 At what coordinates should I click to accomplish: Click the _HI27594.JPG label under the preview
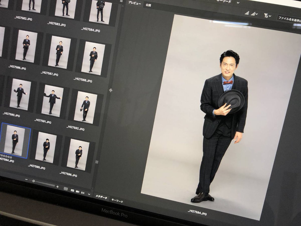coord(197,212)
